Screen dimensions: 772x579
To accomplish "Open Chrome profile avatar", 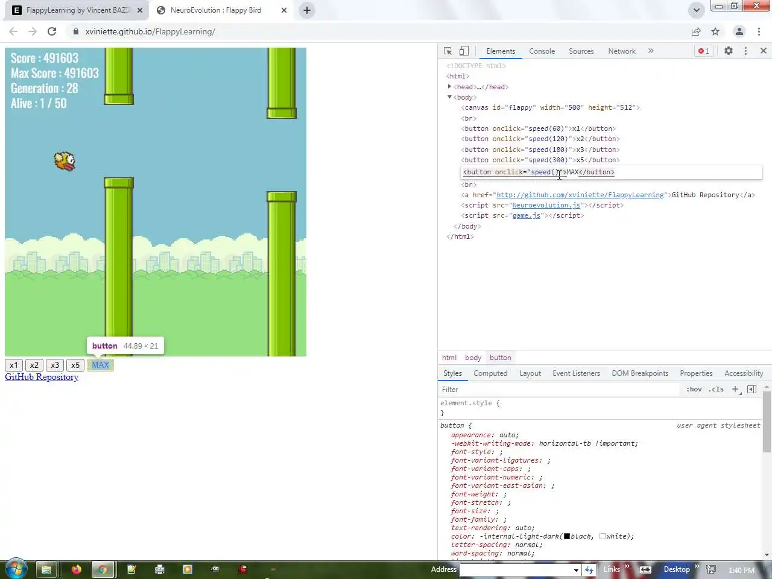I will (739, 31).
